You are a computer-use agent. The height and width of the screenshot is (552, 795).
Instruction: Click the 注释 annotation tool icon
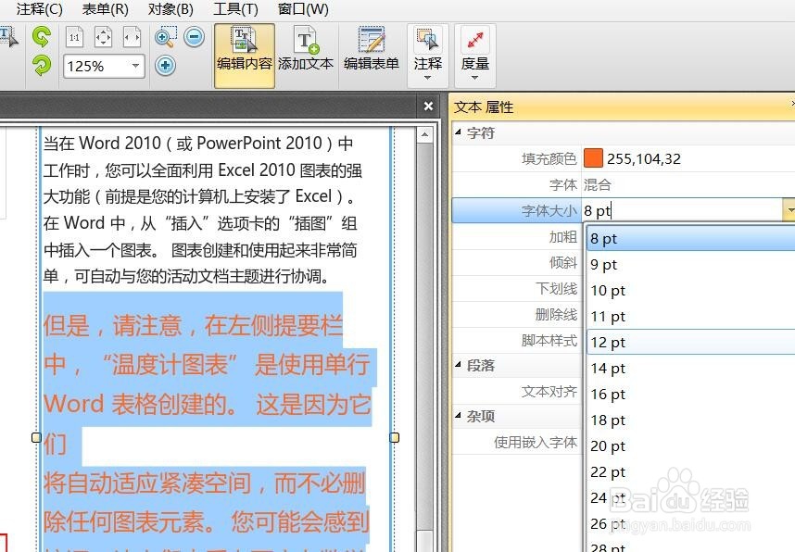(427, 40)
